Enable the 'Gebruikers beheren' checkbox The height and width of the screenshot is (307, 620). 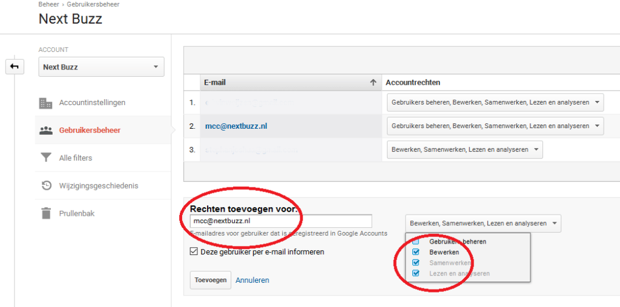coord(415,241)
